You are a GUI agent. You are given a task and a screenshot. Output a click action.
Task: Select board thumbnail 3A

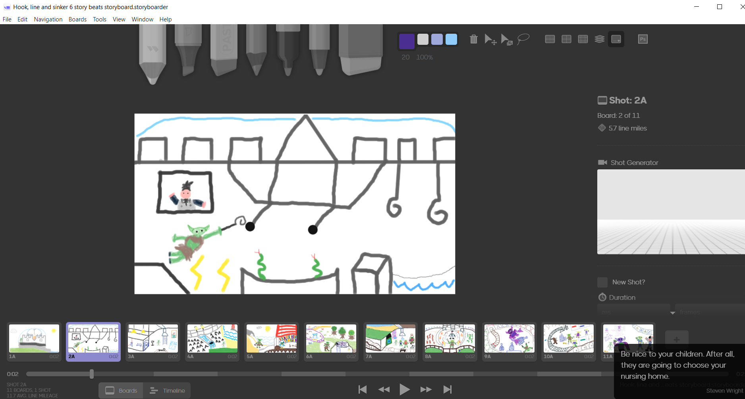[x=153, y=341]
